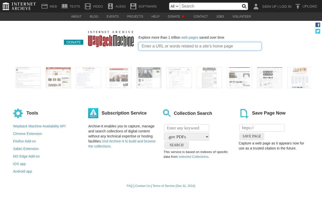Open the Audio speaker icon
The image size is (322, 201).
[110, 6]
